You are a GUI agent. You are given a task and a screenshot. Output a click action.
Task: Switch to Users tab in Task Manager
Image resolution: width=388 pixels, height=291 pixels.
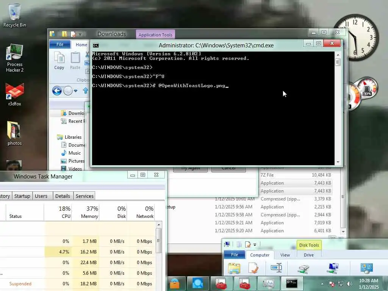[x=41, y=196]
